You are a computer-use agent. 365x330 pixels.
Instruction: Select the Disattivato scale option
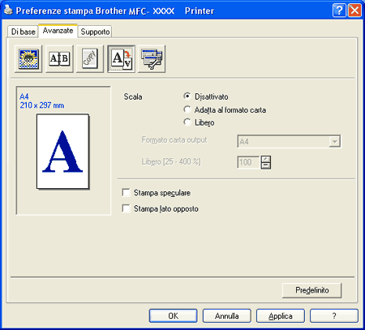pos(187,96)
